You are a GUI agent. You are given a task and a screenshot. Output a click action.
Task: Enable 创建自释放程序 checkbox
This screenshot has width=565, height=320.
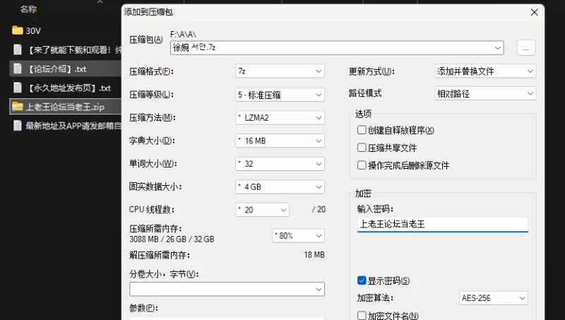(x=362, y=130)
